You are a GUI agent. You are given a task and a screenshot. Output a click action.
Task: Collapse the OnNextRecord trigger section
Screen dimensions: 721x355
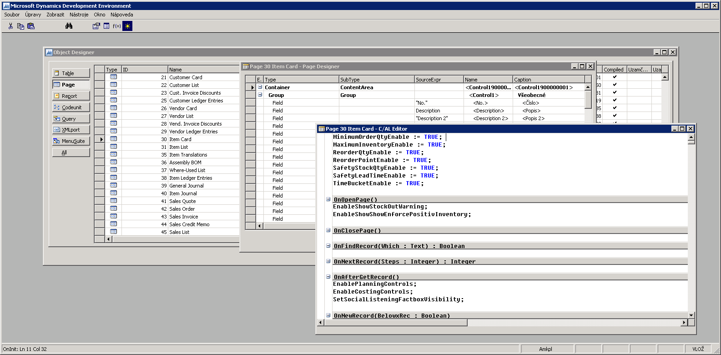[328, 261]
